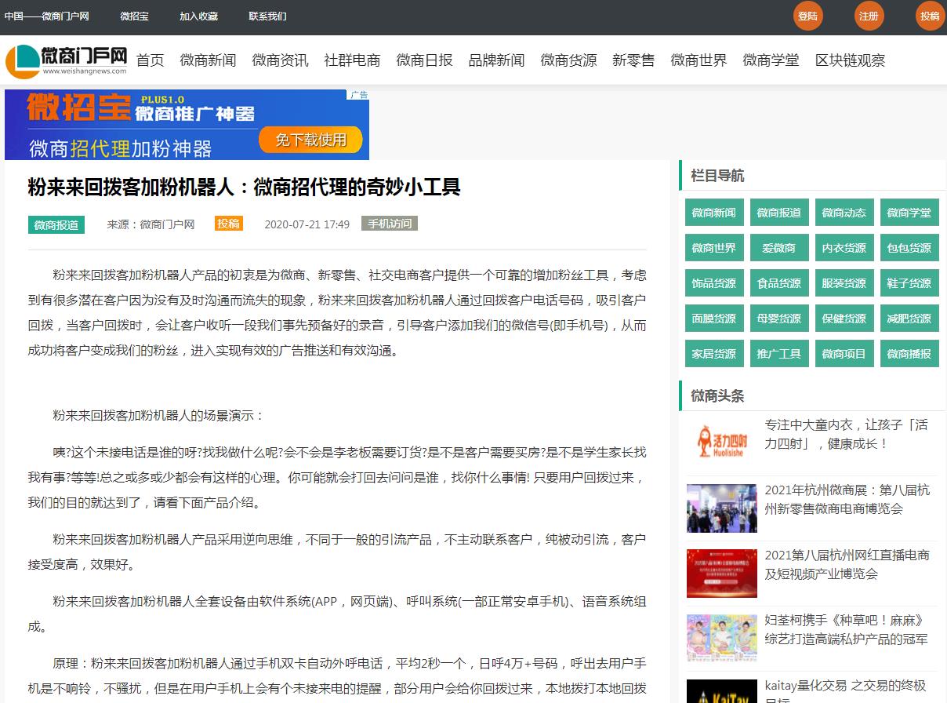Click the 微商门户网 site logo

pyautogui.click(x=66, y=60)
